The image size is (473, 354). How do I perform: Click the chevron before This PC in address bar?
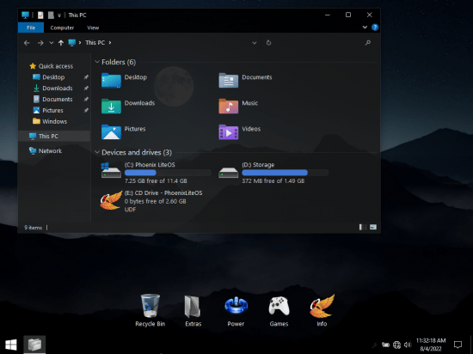(x=80, y=43)
